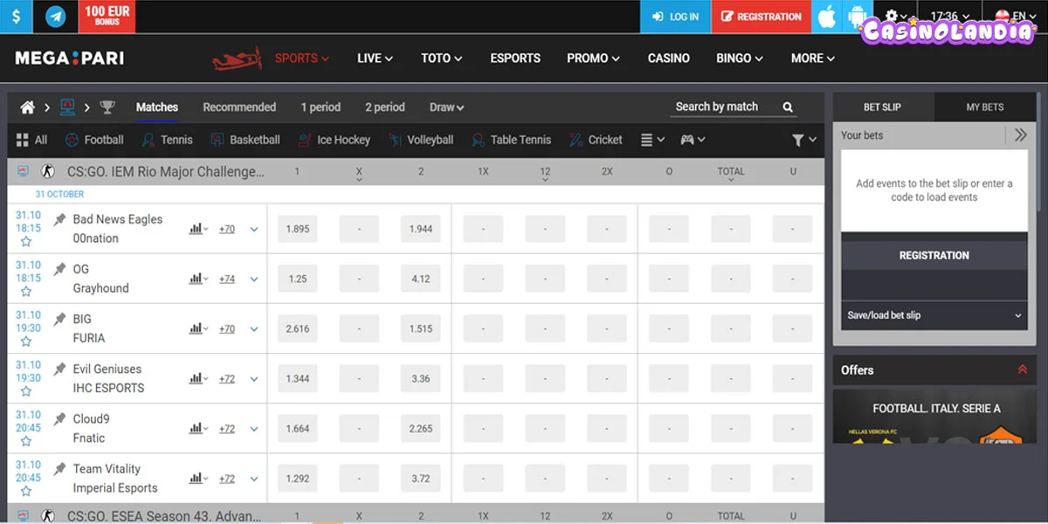Favorite the Bad News Eagles match star
This screenshot has width=1048, height=524.
pyautogui.click(x=26, y=242)
